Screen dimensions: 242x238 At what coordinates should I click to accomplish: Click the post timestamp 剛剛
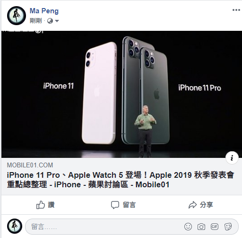pyautogui.click(x=36, y=21)
